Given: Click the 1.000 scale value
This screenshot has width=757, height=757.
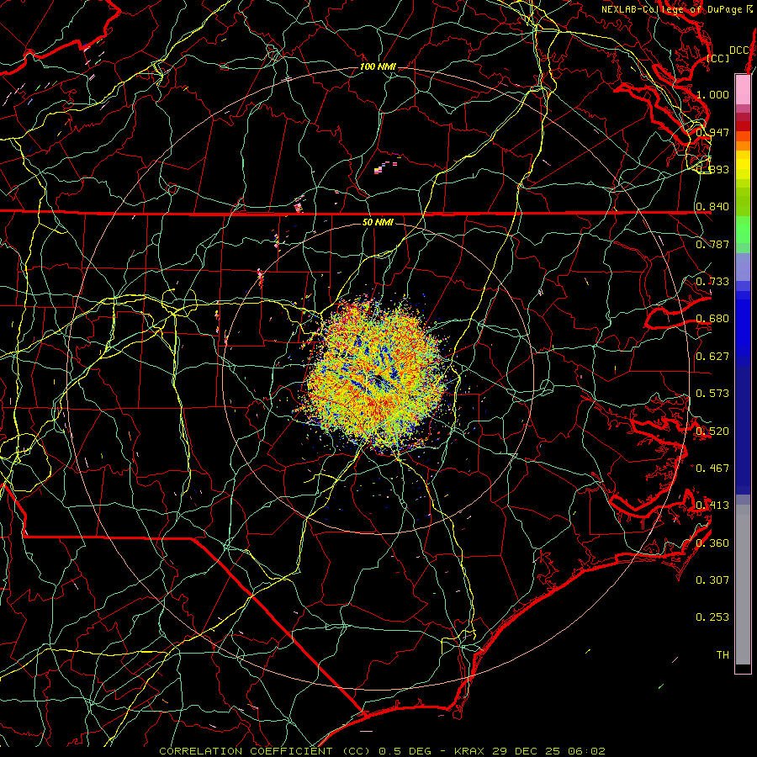Looking at the screenshot, I should point(712,94).
